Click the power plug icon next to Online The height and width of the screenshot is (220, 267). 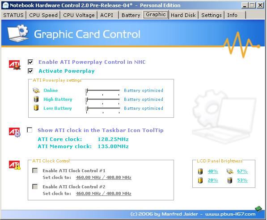36,91
